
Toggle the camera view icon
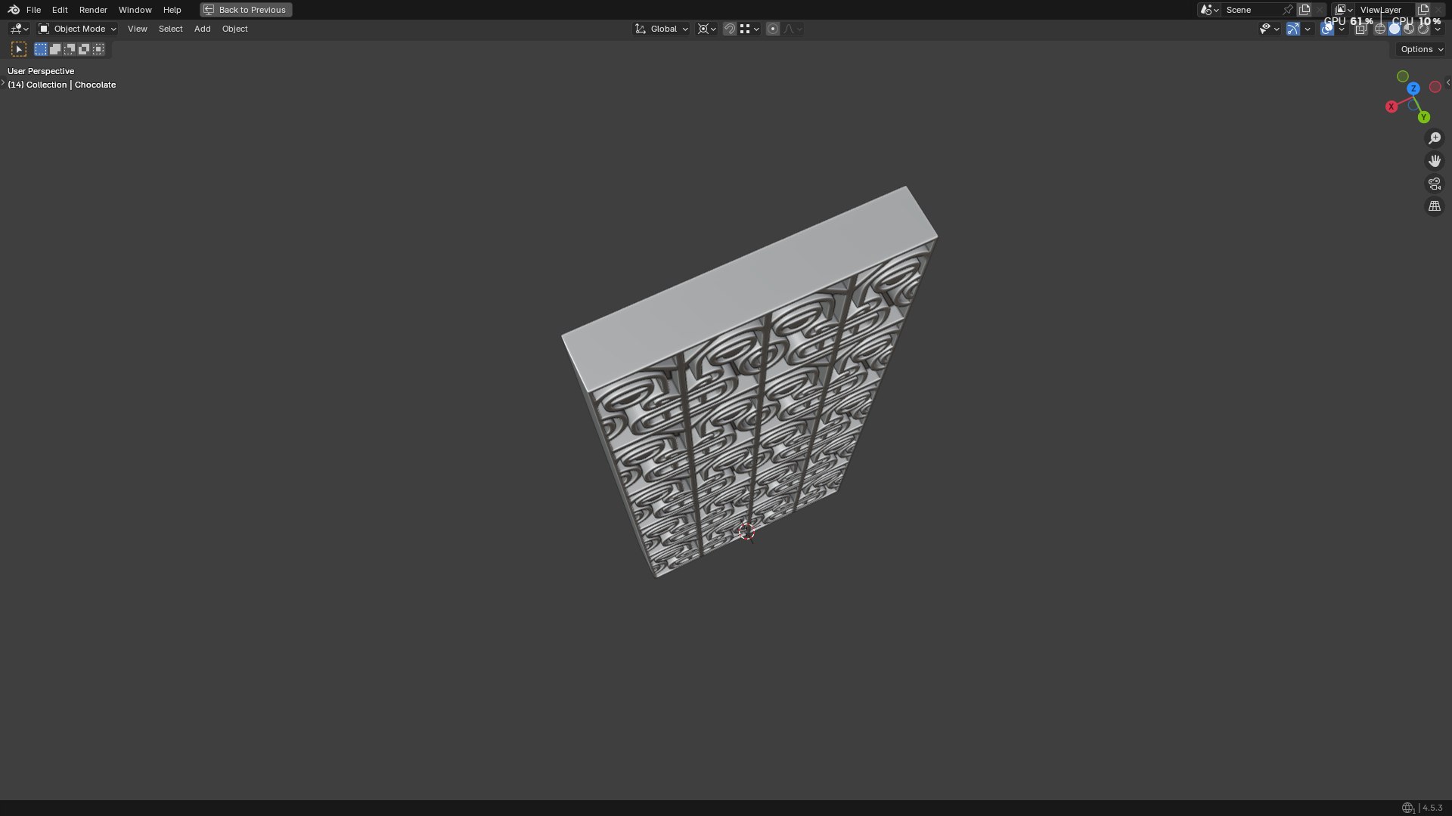pyautogui.click(x=1434, y=184)
